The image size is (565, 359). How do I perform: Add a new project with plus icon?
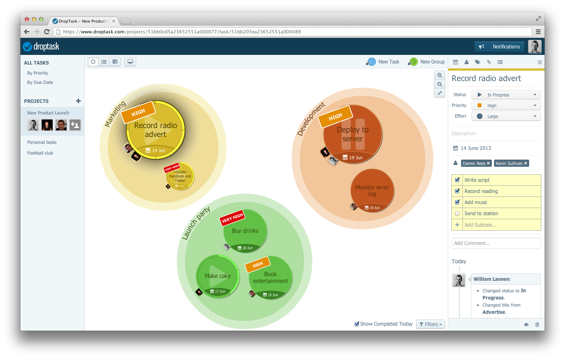pos(79,101)
